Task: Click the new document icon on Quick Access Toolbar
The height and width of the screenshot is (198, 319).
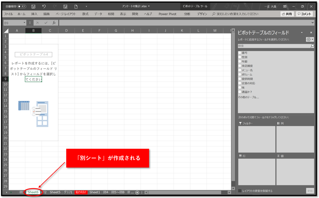Action: click(x=76, y=6)
